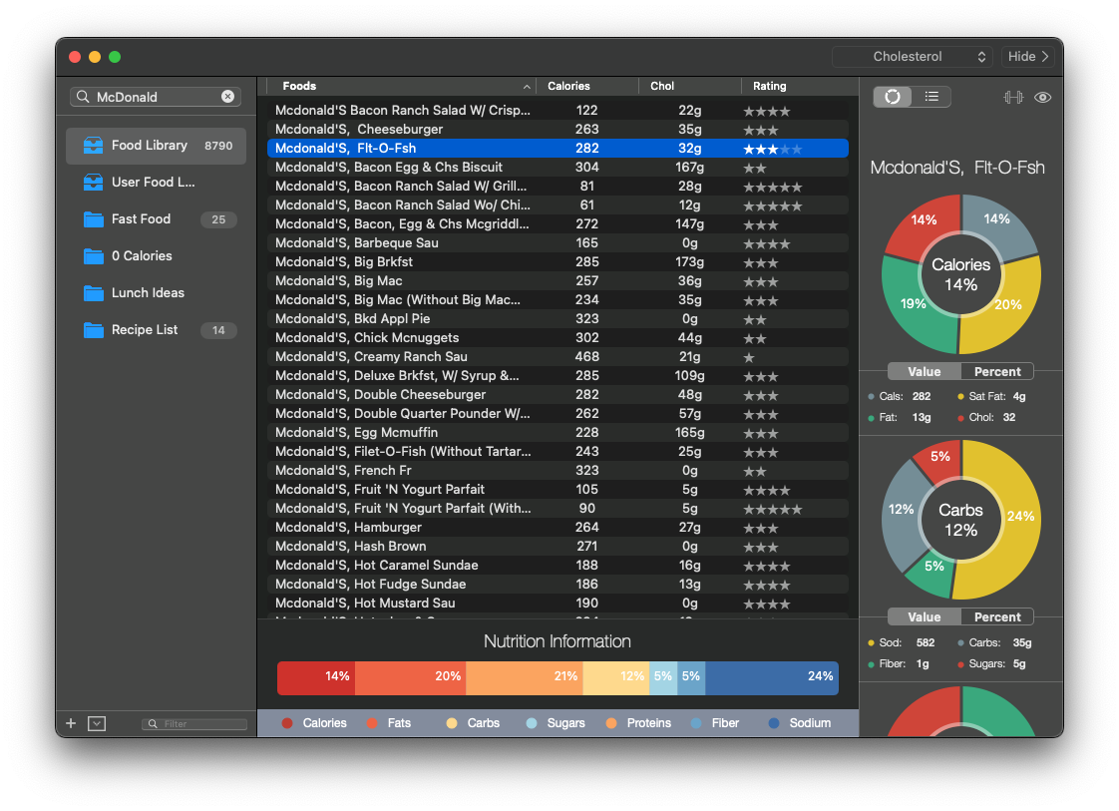
Task: Hide the details panel
Action: pyautogui.click(x=1028, y=57)
